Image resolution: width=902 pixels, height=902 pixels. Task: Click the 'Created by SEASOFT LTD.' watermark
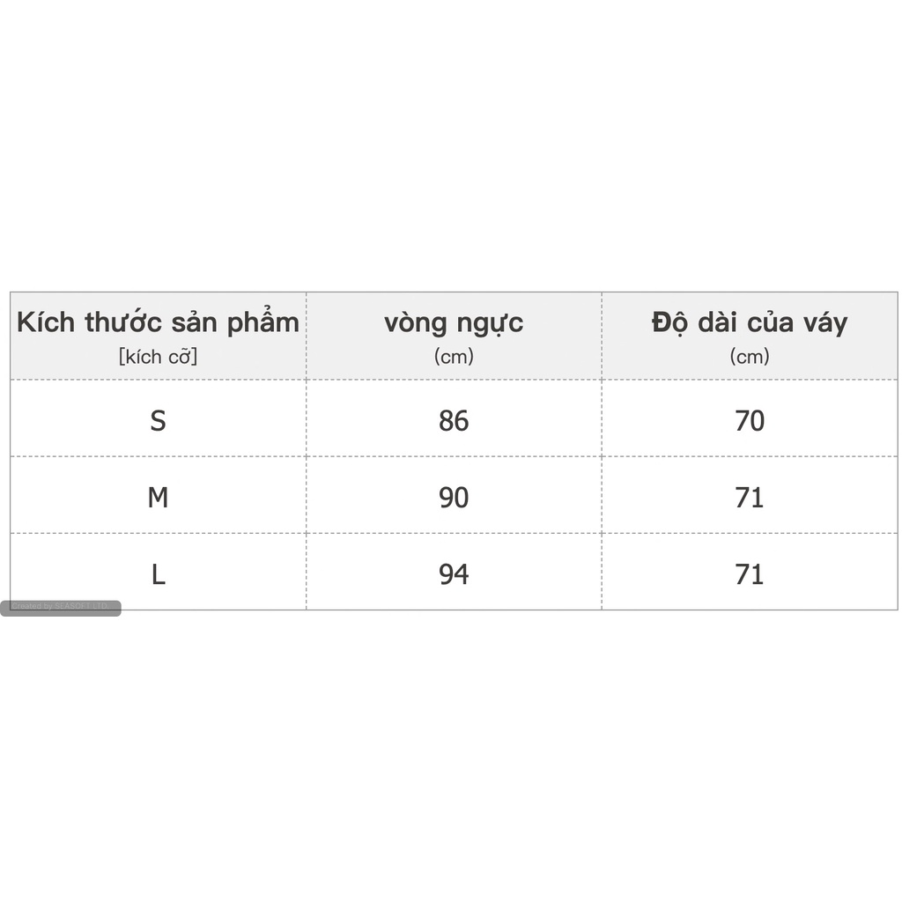tap(60, 607)
